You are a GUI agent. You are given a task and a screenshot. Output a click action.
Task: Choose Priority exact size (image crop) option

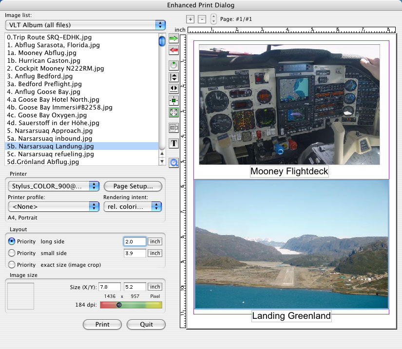pos(12,265)
